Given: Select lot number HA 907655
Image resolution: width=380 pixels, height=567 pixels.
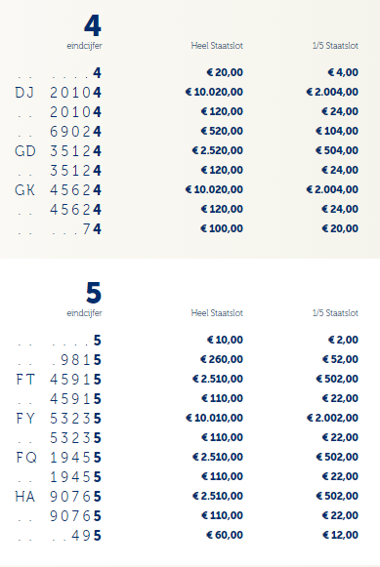Looking at the screenshot, I should (59, 497).
